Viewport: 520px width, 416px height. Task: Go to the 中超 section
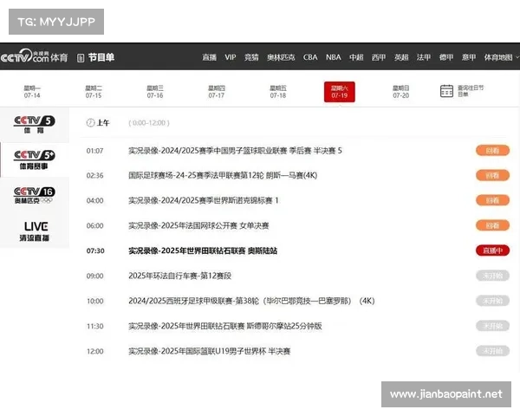point(356,57)
